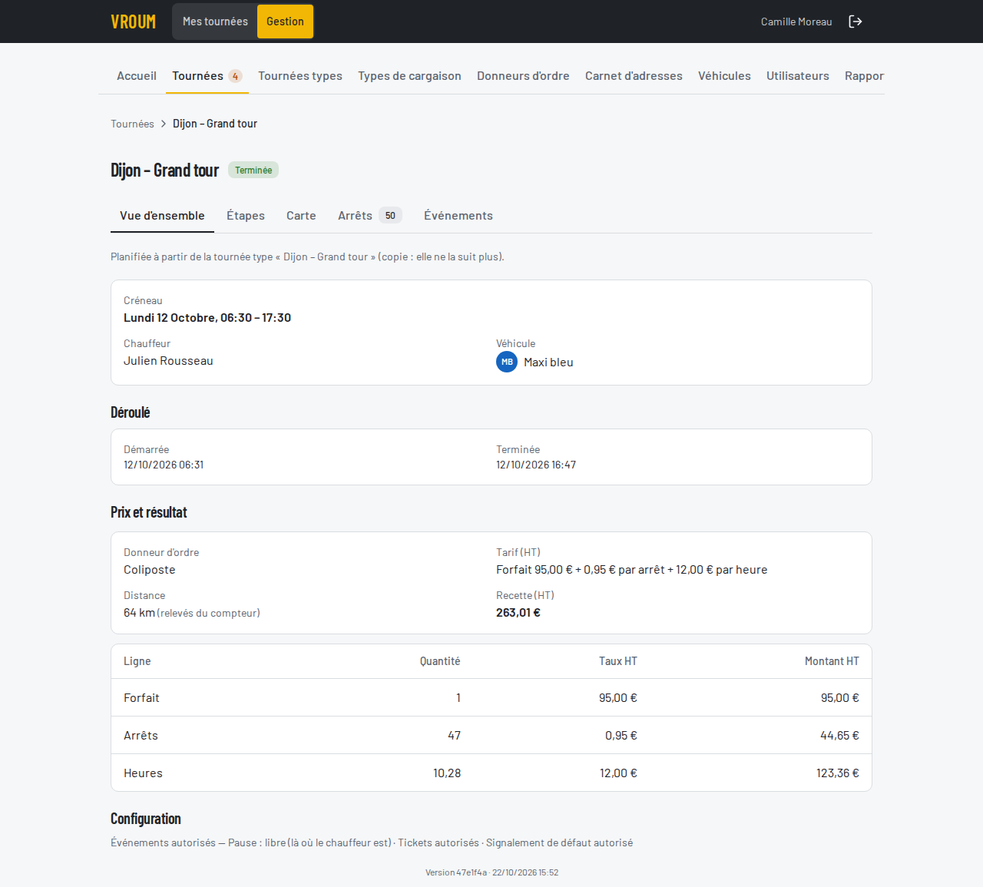Click the logout icon beside Camille Moreau
The width and height of the screenshot is (983, 887).
pyautogui.click(x=856, y=22)
